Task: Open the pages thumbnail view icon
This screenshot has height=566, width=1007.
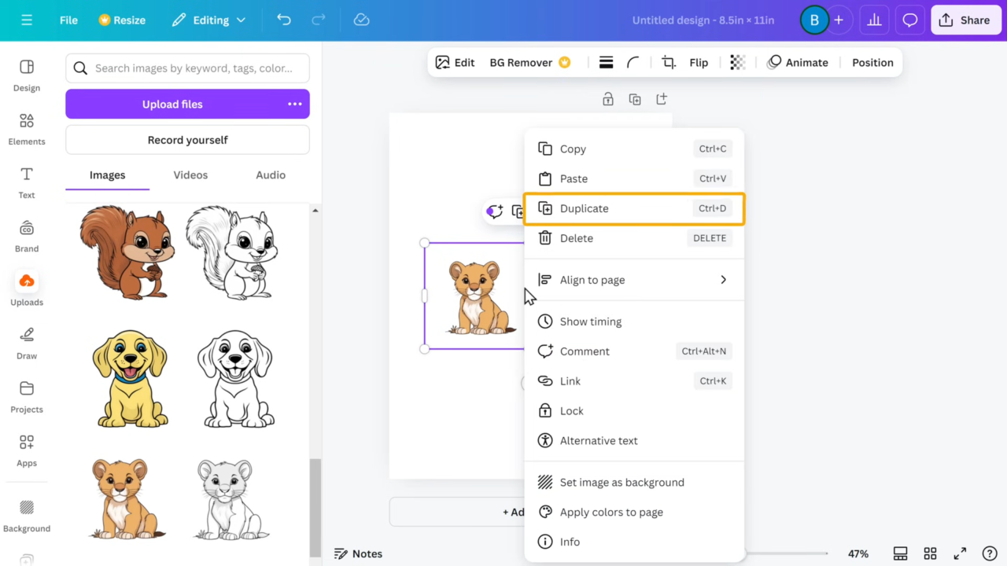Action: click(x=900, y=553)
